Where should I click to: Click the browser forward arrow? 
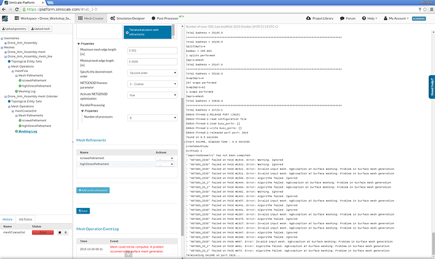10,9
